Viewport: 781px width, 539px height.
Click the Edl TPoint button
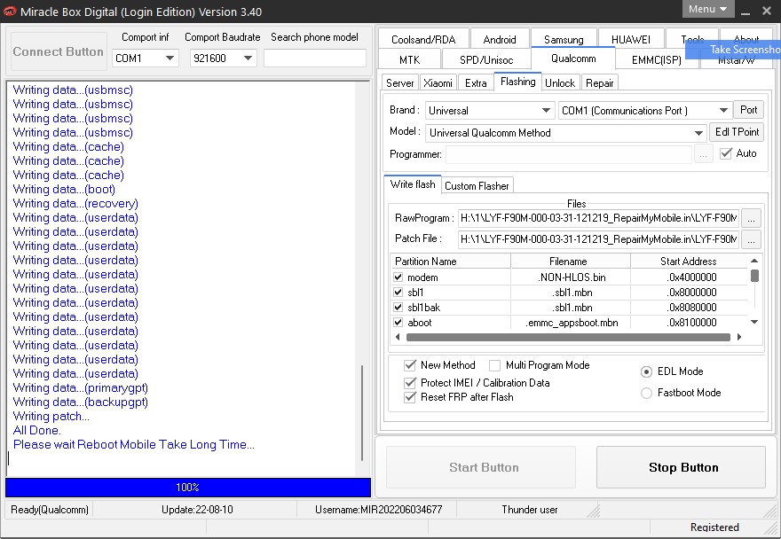click(737, 132)
